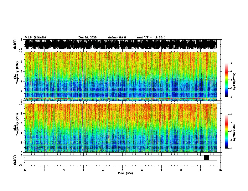Click the ch.1 colorbar "log(PSD)" label
Viewport: 248px width, 191px height.
click(x=234, y=81)
